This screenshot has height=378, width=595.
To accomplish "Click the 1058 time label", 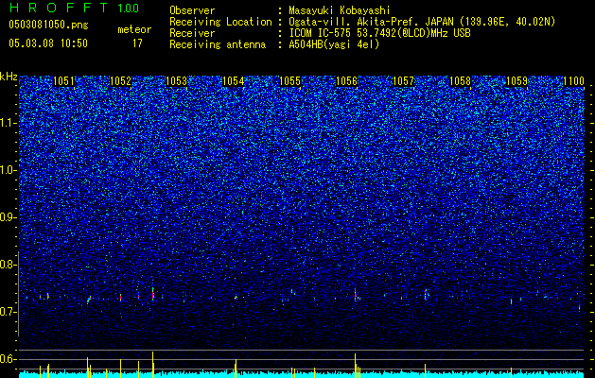I will pos(460,81).
